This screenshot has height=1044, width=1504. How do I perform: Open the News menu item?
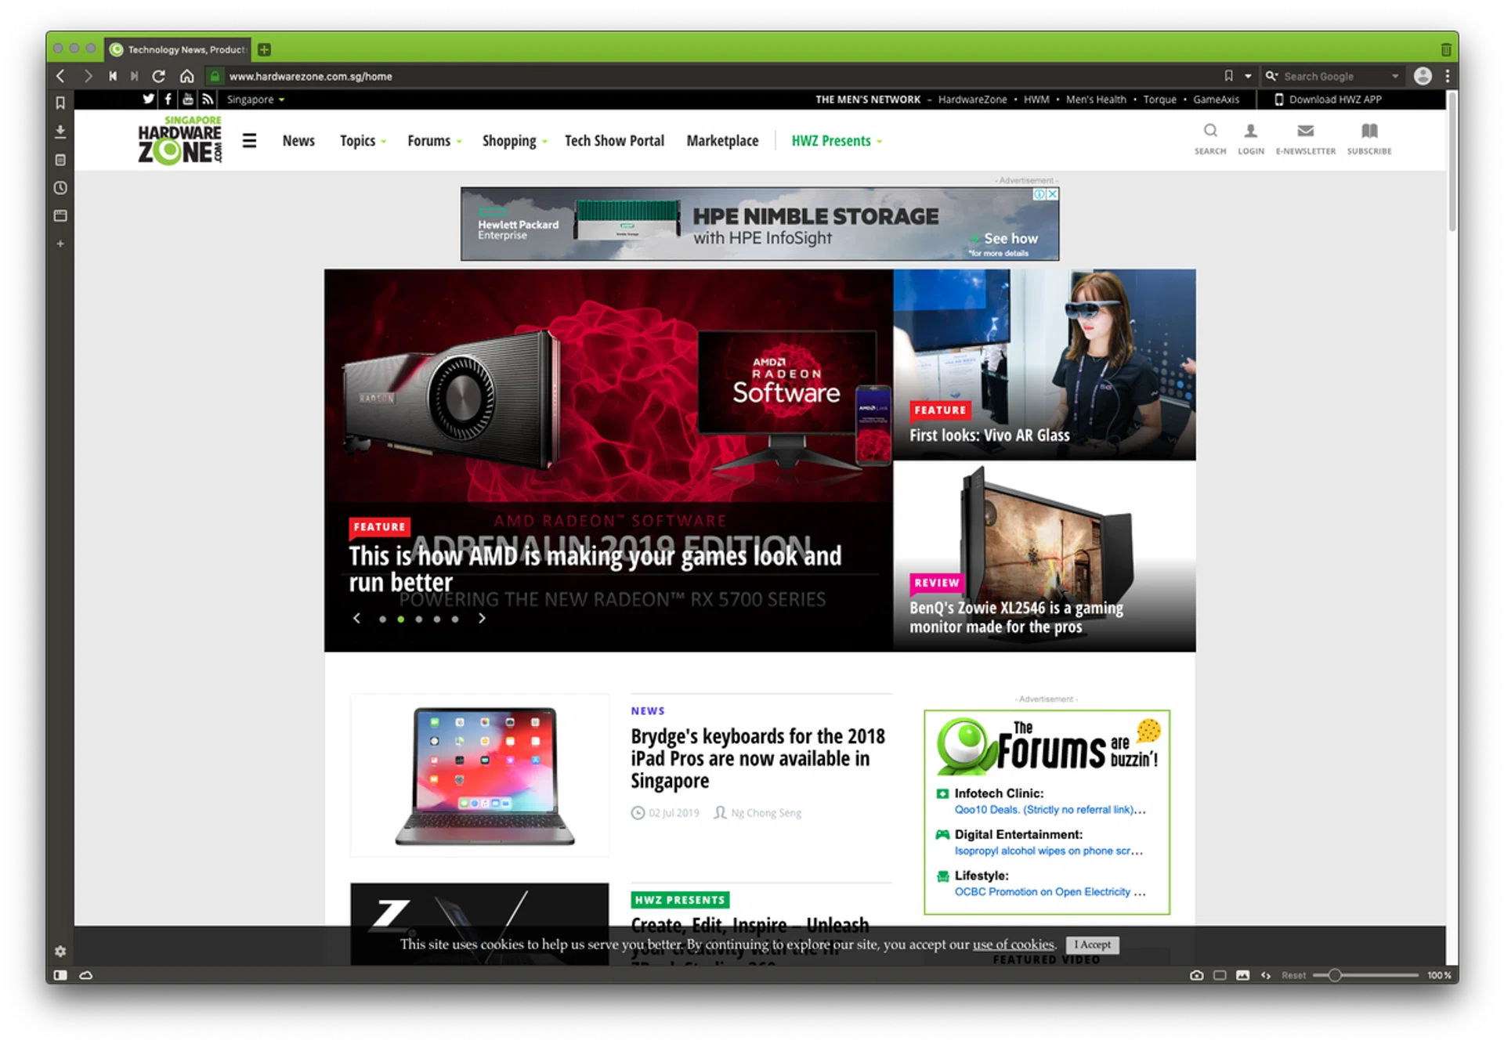coord(298,141)
